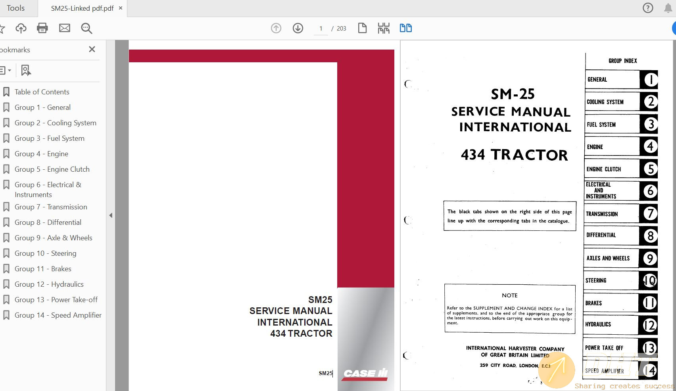
Task: Select the SM25-Linked pdf.pdf tab
Action: click(82, 8)
